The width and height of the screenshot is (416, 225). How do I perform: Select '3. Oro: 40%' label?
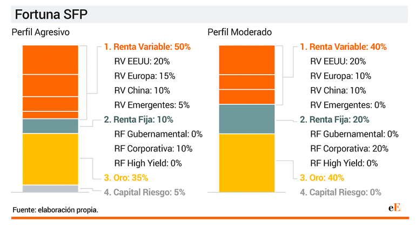pos(321,177)
